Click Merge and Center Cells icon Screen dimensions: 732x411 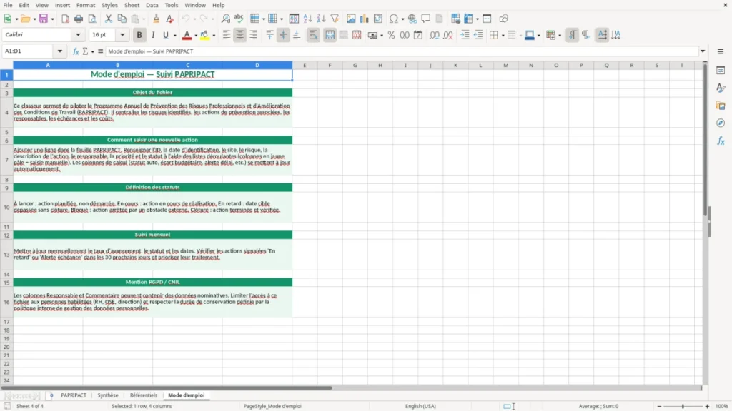tap(330, 35)
